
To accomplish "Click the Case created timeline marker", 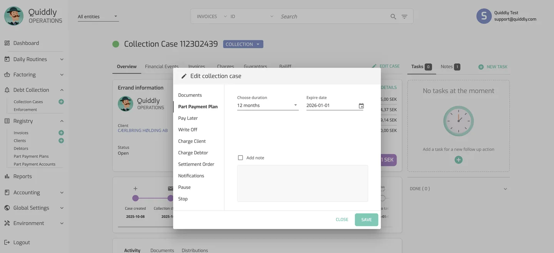I will point(135,198).
